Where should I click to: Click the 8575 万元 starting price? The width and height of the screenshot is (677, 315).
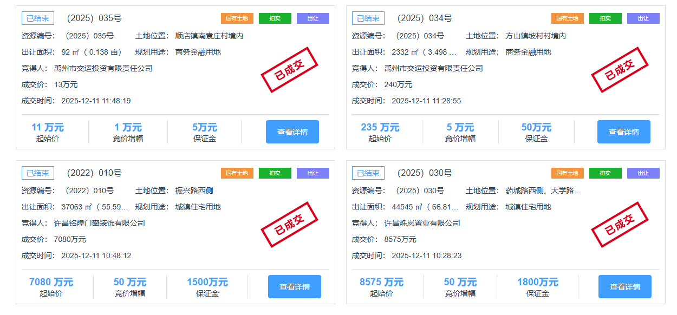point(381,283)
